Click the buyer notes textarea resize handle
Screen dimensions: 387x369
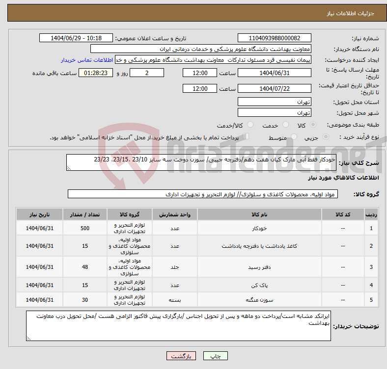point(28,339)
